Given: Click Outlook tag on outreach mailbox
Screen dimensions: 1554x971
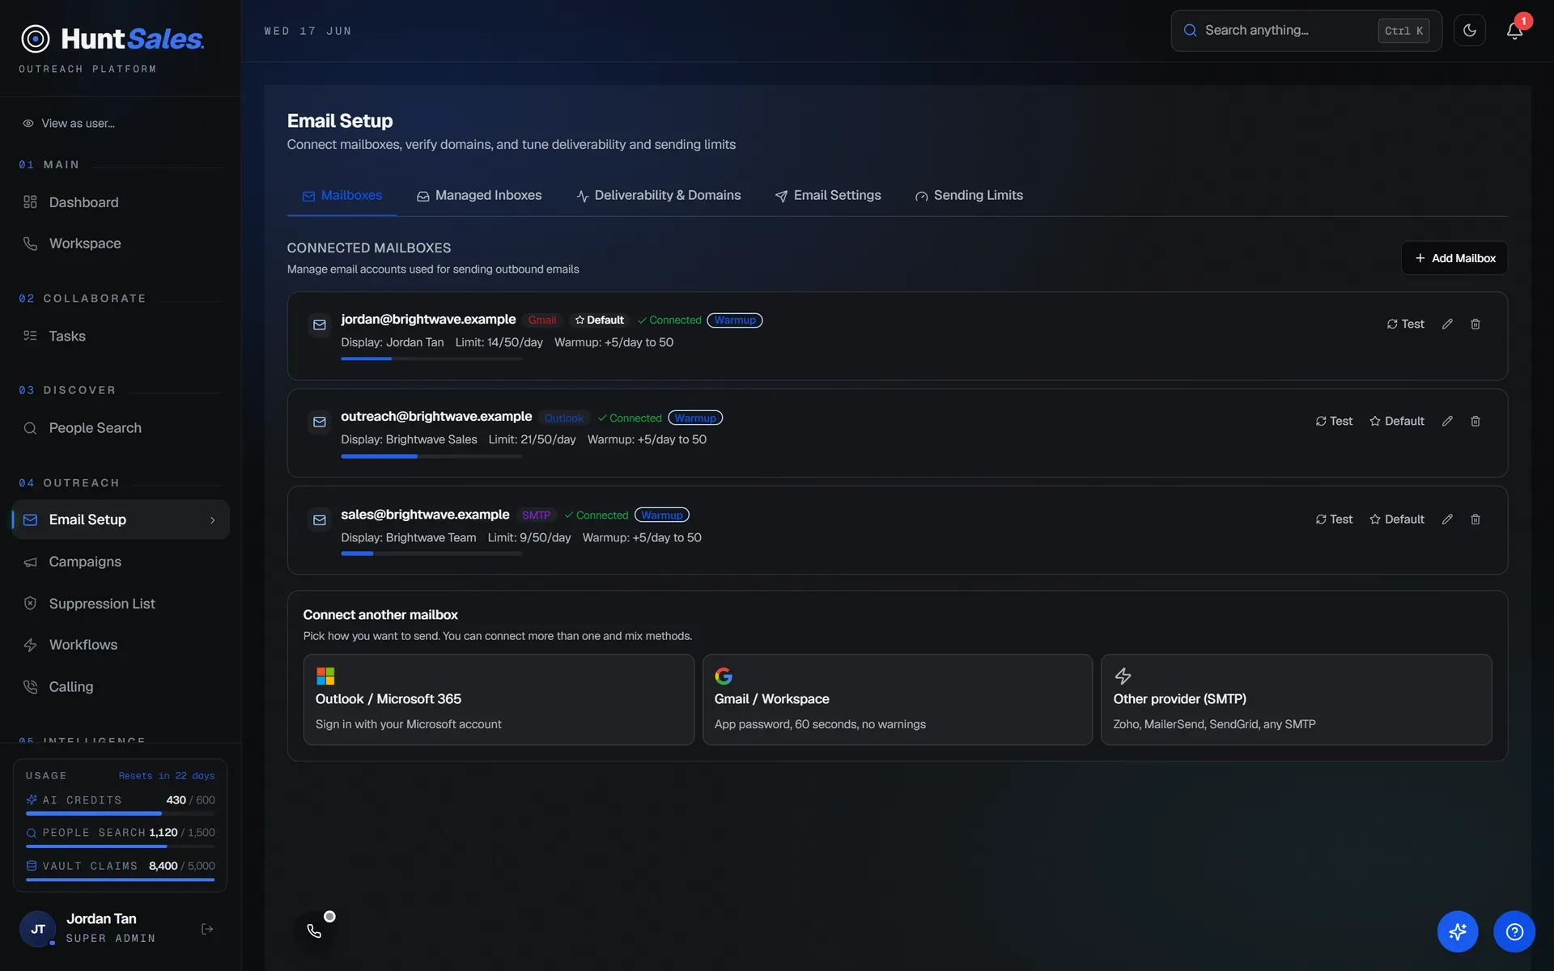Looking at the screenshot, I should click(564, 418).
